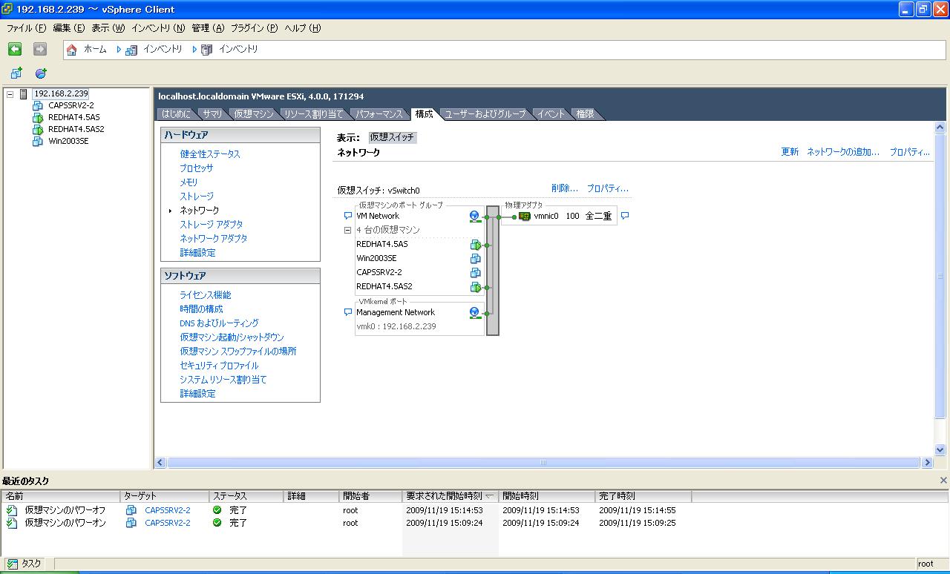
Task: Click the new virtual machine toolbar icon
Action: (16, 73)
